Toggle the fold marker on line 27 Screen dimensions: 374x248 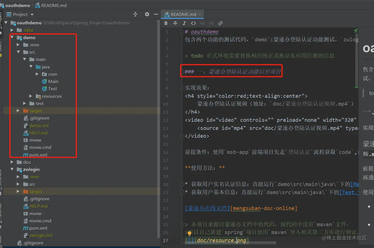click(x=182, y=240)
